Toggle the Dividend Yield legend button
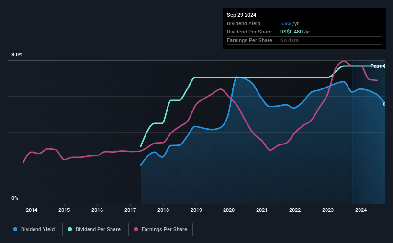 point(34,230)
